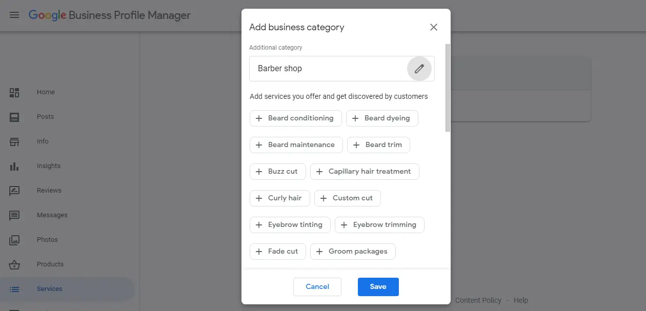This screenshot has height=311, width=646.
Task: Open the Info panel icon
Action: (x=14, y=141)
